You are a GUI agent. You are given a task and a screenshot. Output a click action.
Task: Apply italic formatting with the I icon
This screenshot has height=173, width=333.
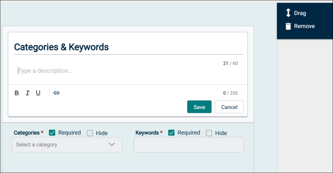point(27,93)
